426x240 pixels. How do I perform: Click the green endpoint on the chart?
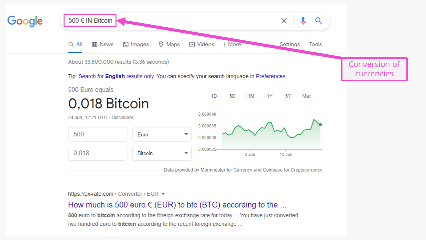click(320, 125)
